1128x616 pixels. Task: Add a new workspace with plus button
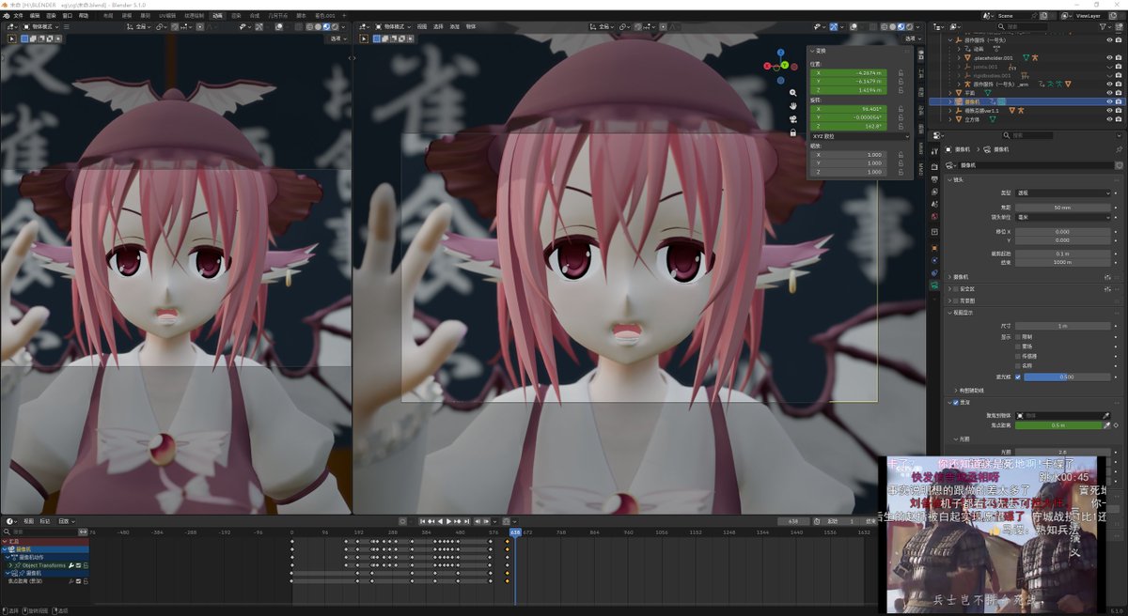coord(346,16)
